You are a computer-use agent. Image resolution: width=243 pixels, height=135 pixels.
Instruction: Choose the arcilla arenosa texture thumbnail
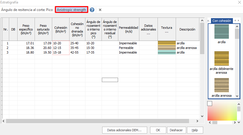[x=222, y=85]
